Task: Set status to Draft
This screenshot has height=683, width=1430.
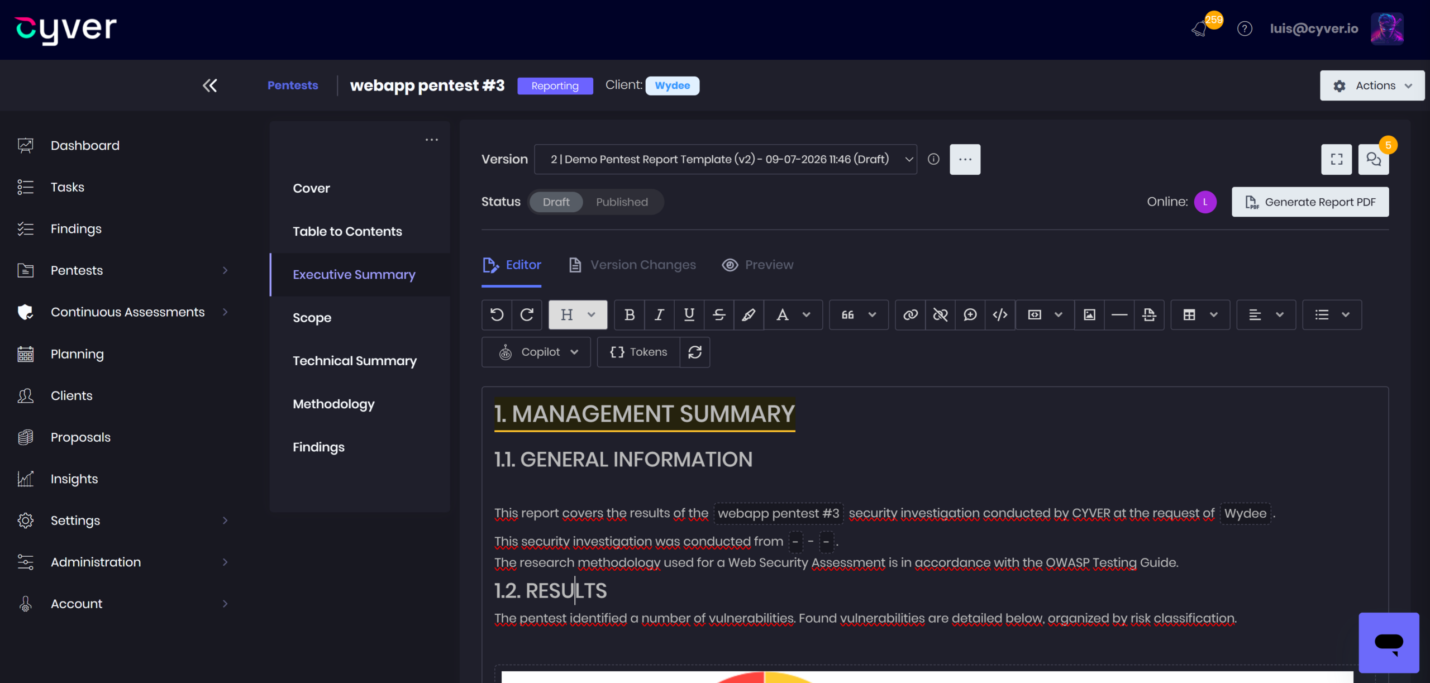Action: 556,202
